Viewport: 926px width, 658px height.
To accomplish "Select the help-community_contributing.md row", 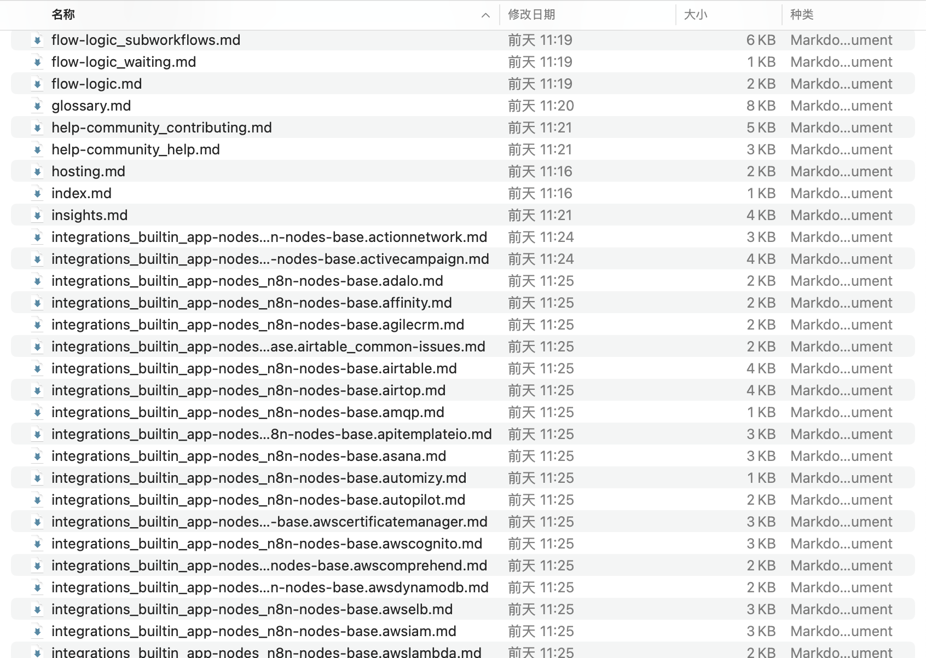I will pos(161,128).
